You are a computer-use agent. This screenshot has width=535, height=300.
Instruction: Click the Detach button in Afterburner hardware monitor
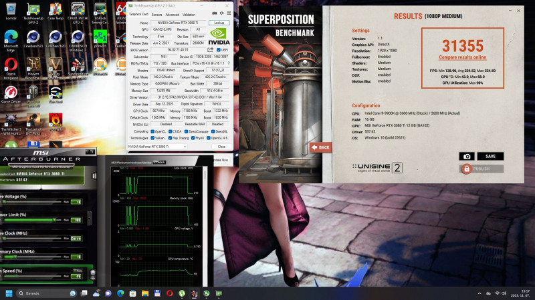coord(159,162)
